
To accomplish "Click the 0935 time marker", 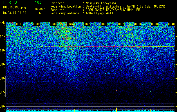I will pos(87,24).
